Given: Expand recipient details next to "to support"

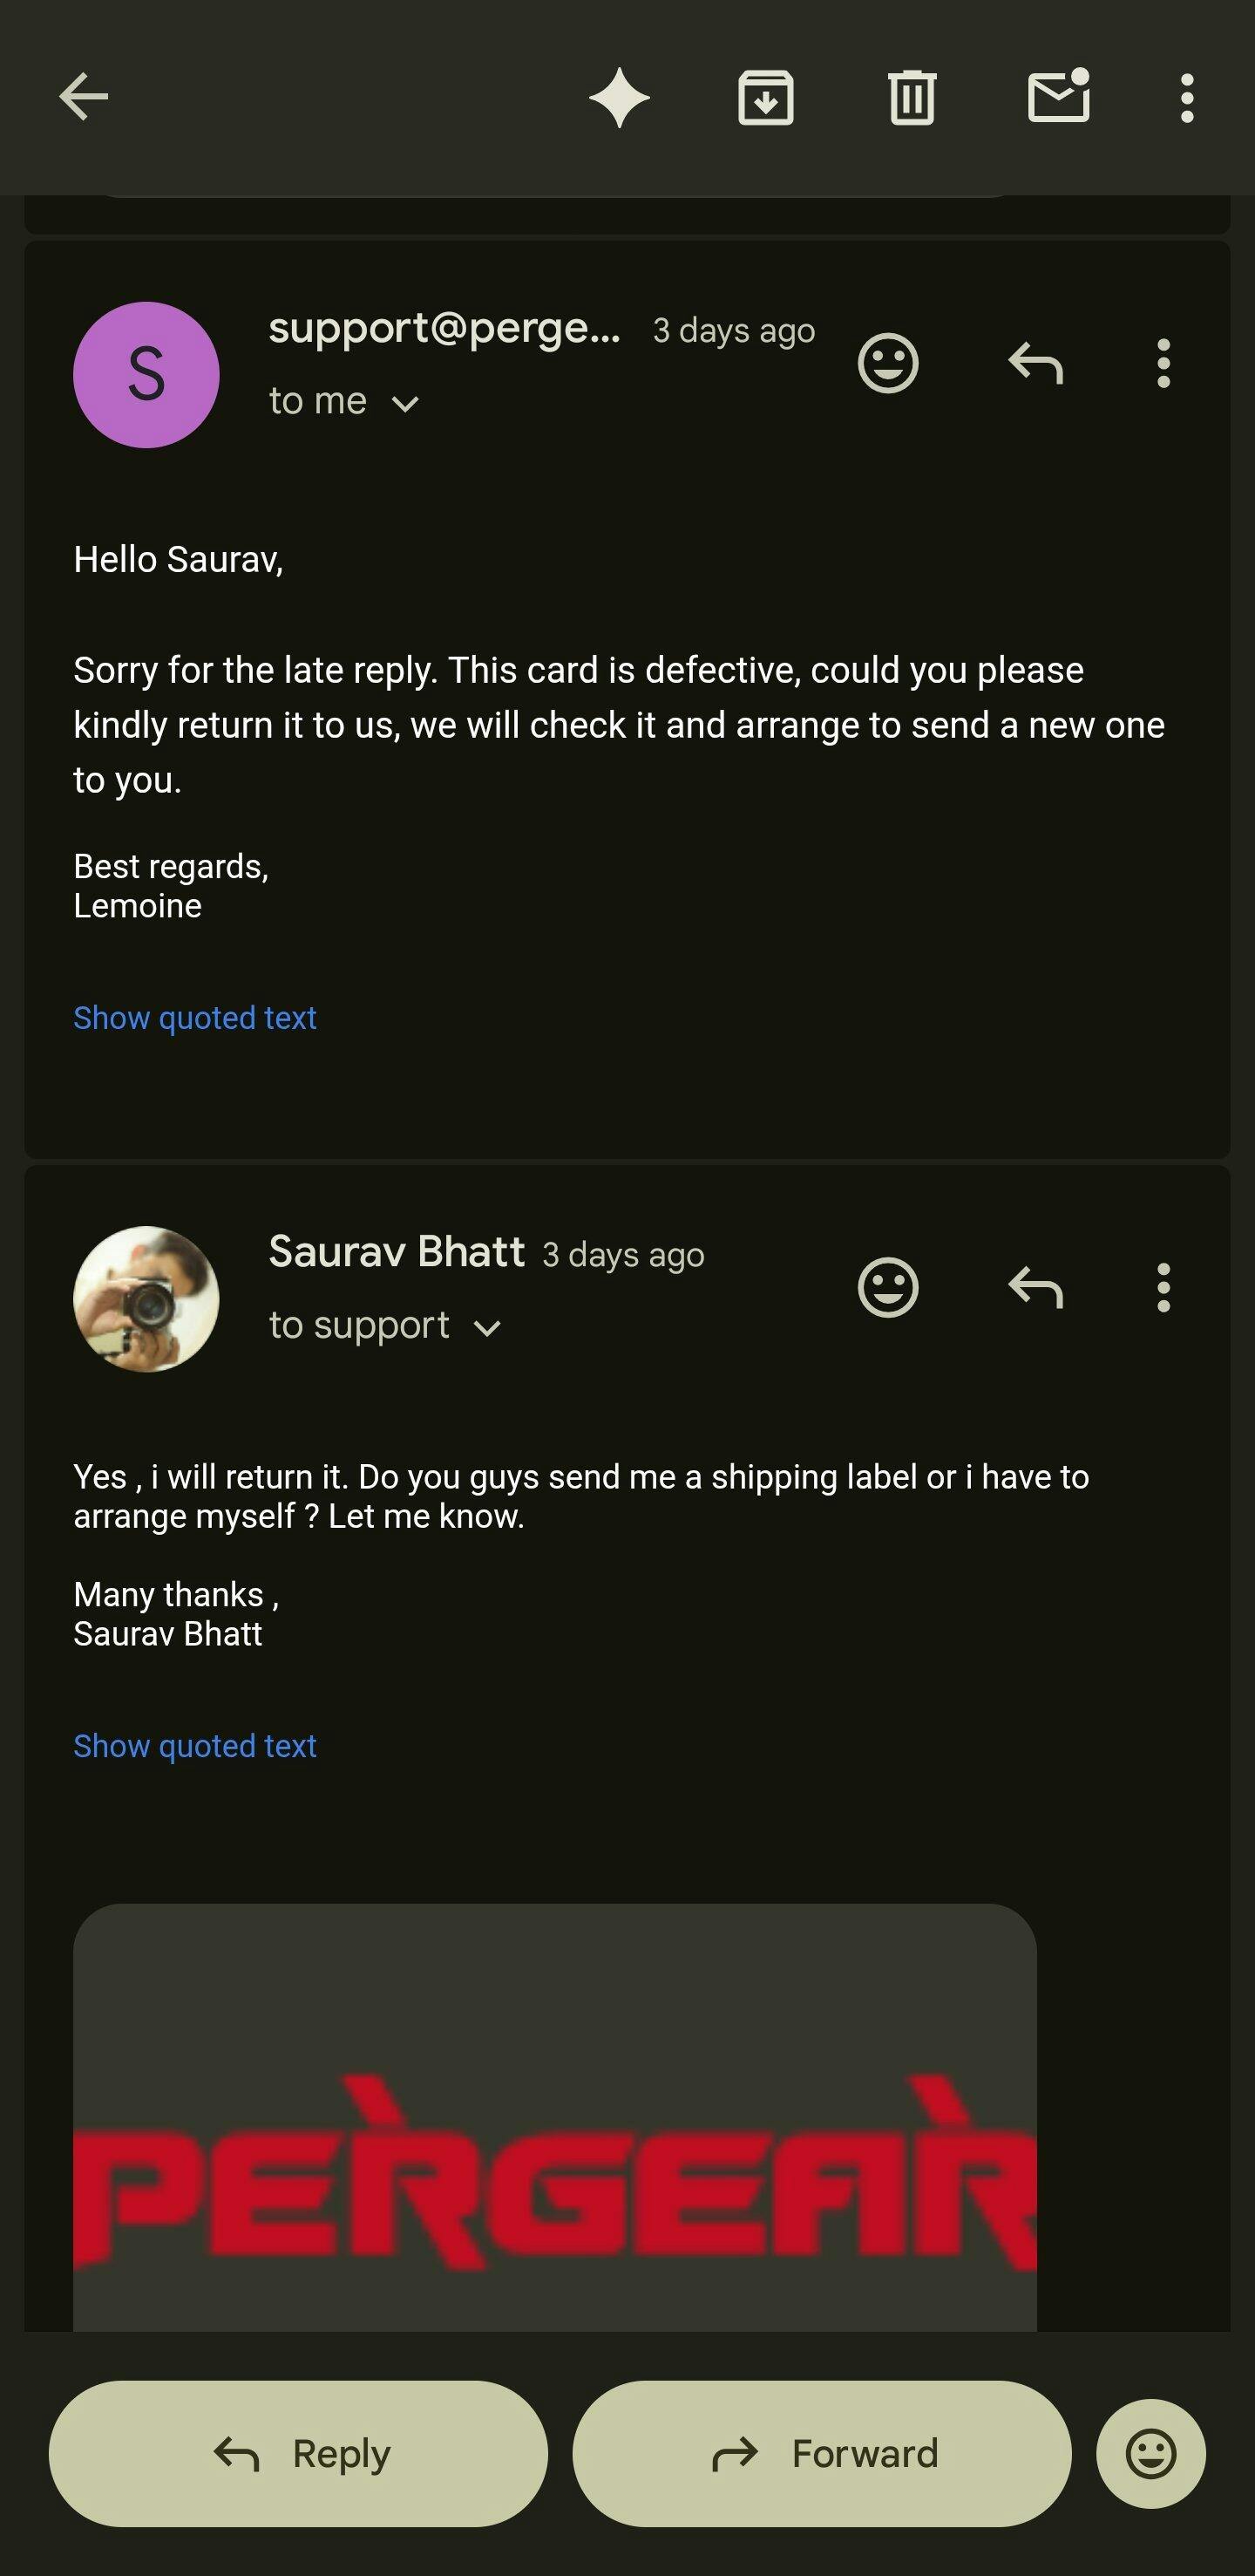Looking at the screenshot, I should 486,1327.
